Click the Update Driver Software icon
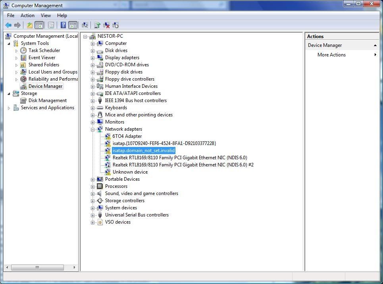This screenshot has height=284, width=383. click(x=97, y=25)
